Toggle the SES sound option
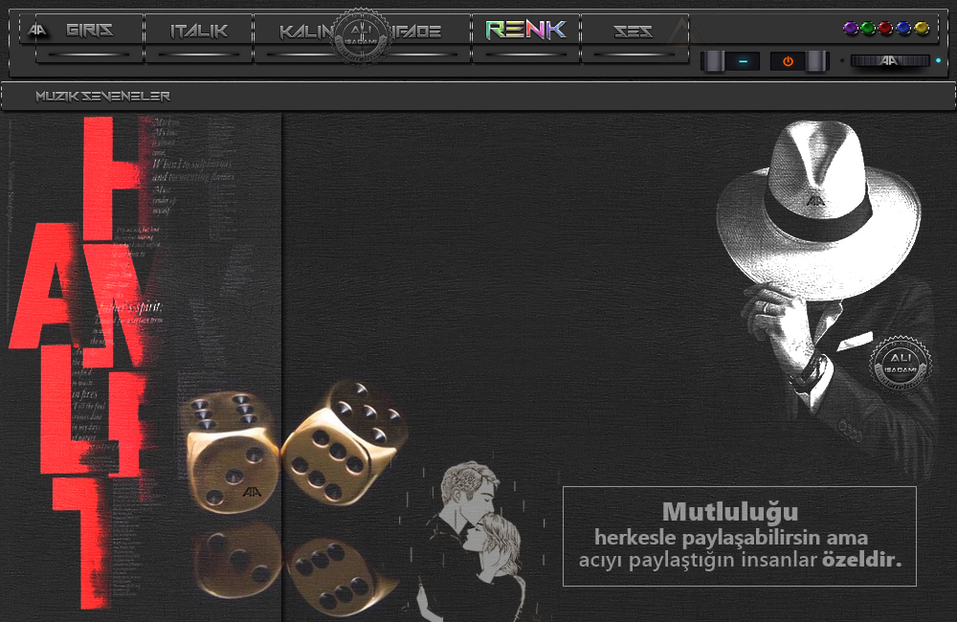 click(633, 31)
